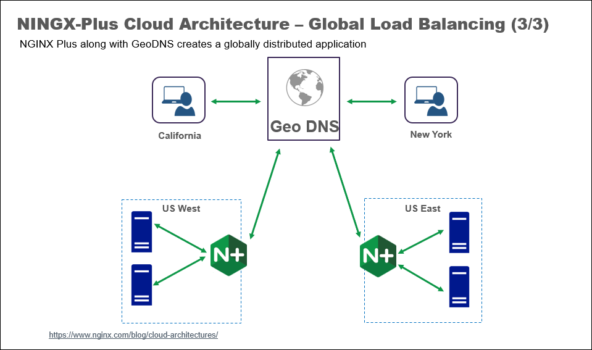This screenshot has height=350, width=592.
Task: Click the 'New York' label
Action: pos(431,135)
